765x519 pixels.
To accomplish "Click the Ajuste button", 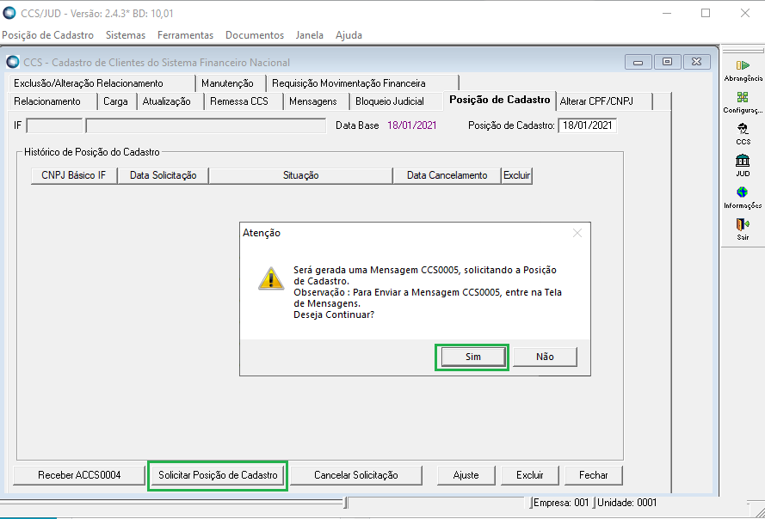I will [x=466, y=475].
